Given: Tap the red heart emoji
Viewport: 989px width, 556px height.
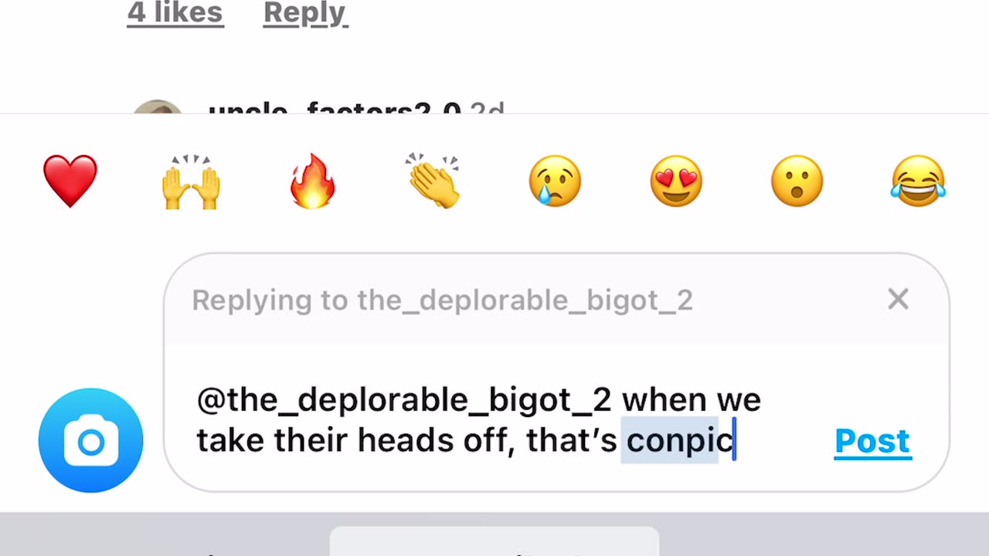Looking at the screenshot, I should pos(70,181).
